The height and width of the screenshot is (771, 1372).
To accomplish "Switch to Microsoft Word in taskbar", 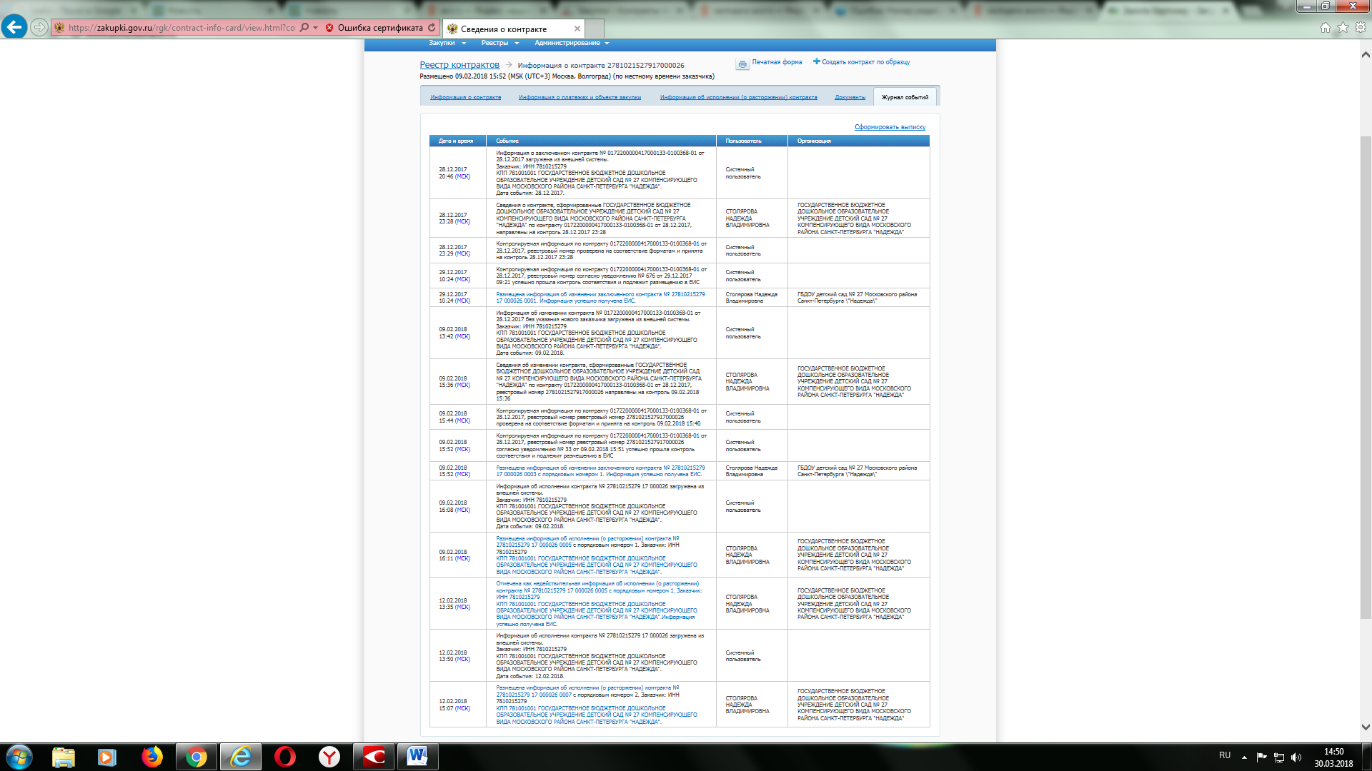I will (x=418, y=757).
